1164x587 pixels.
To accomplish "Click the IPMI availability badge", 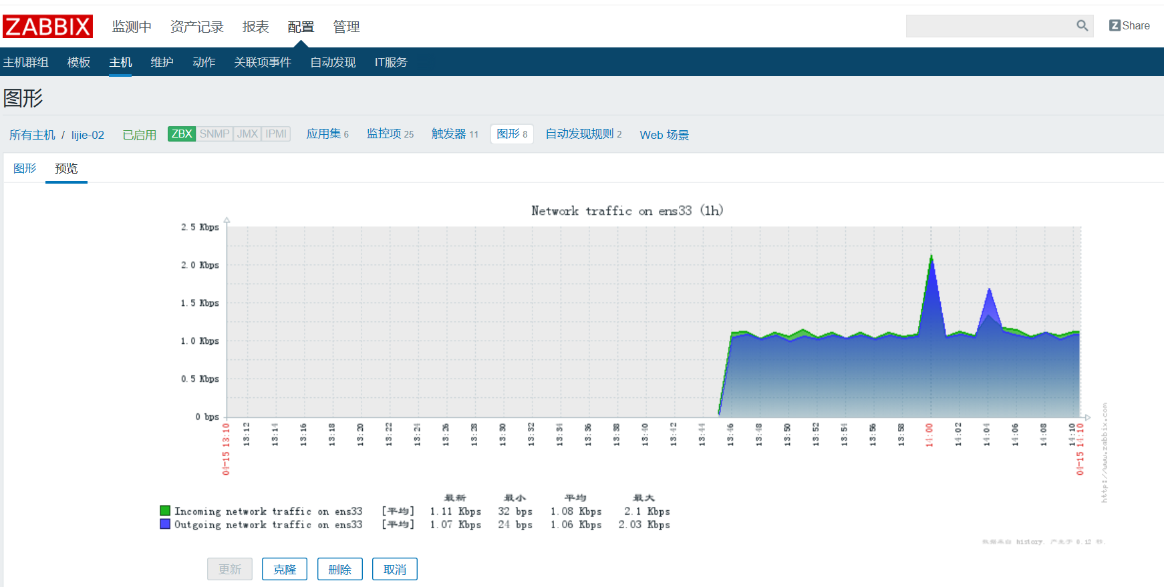I will [276, 134].
